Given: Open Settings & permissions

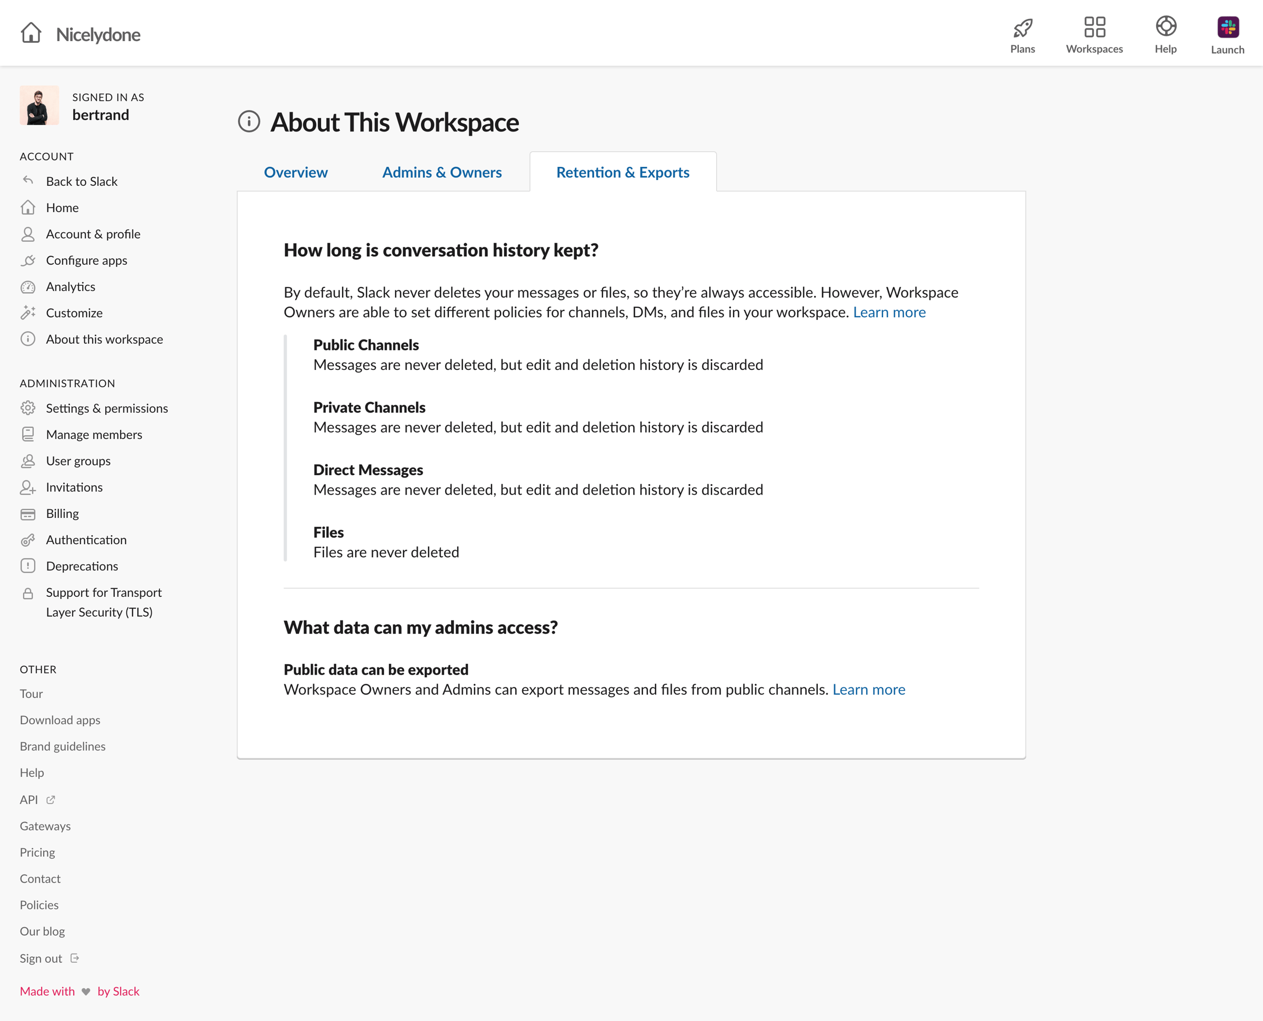Looking at the screenshot, I should [x=107, y=408].
